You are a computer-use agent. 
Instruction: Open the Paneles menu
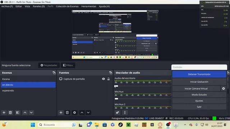[x=39, y=6]
